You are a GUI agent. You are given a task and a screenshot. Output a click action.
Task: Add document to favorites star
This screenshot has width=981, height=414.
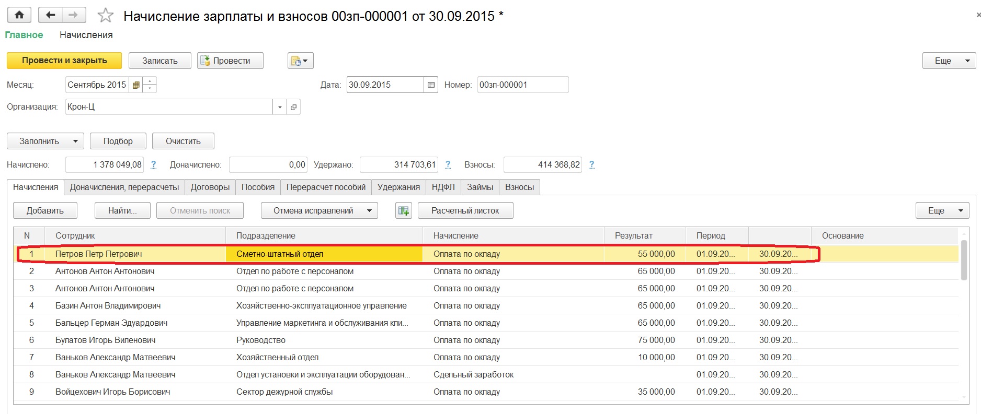point(106,16)
